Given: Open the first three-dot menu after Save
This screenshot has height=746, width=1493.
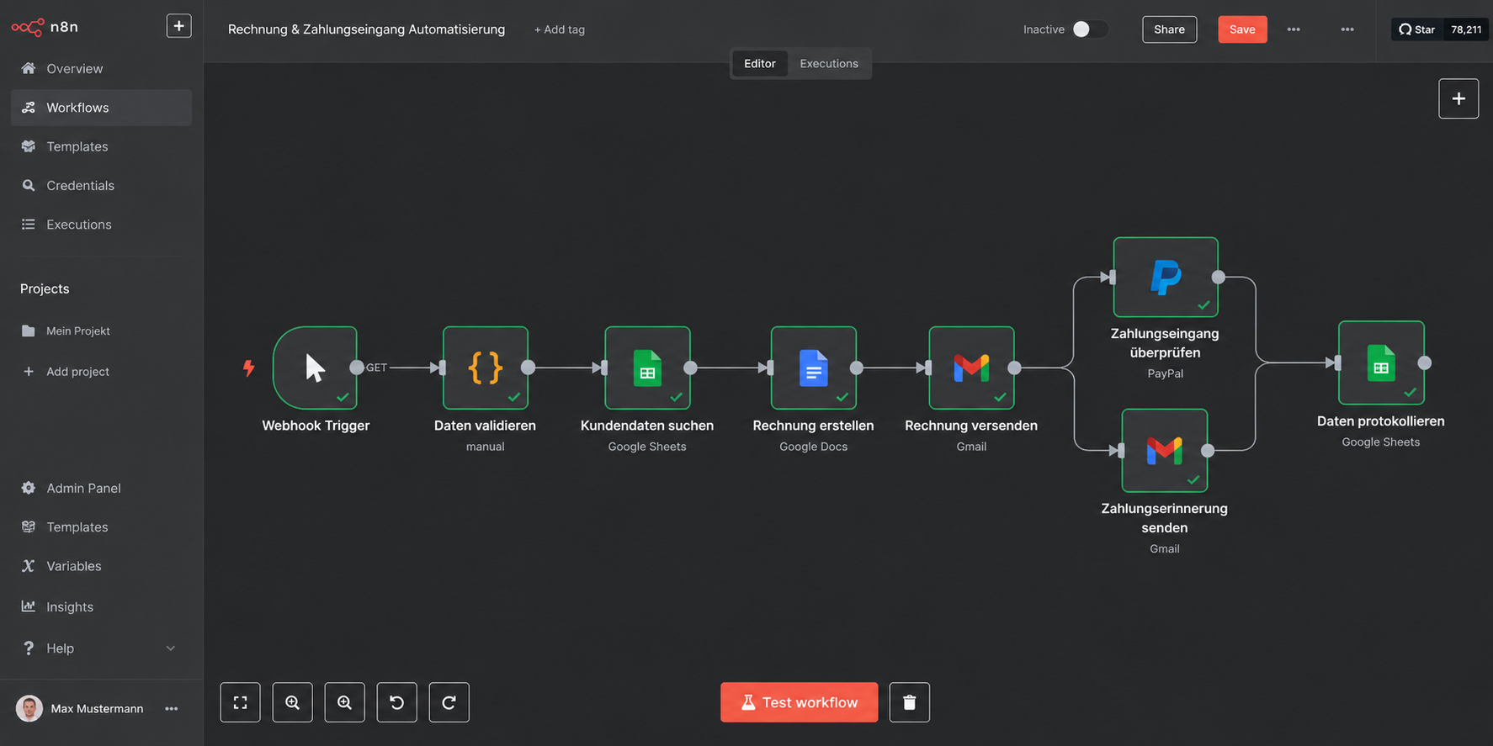Looking at the screenshot, I should pos(1294,29).
